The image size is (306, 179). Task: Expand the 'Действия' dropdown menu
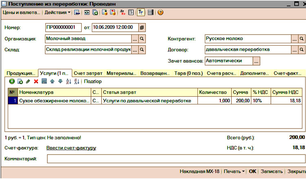point(58,13)
